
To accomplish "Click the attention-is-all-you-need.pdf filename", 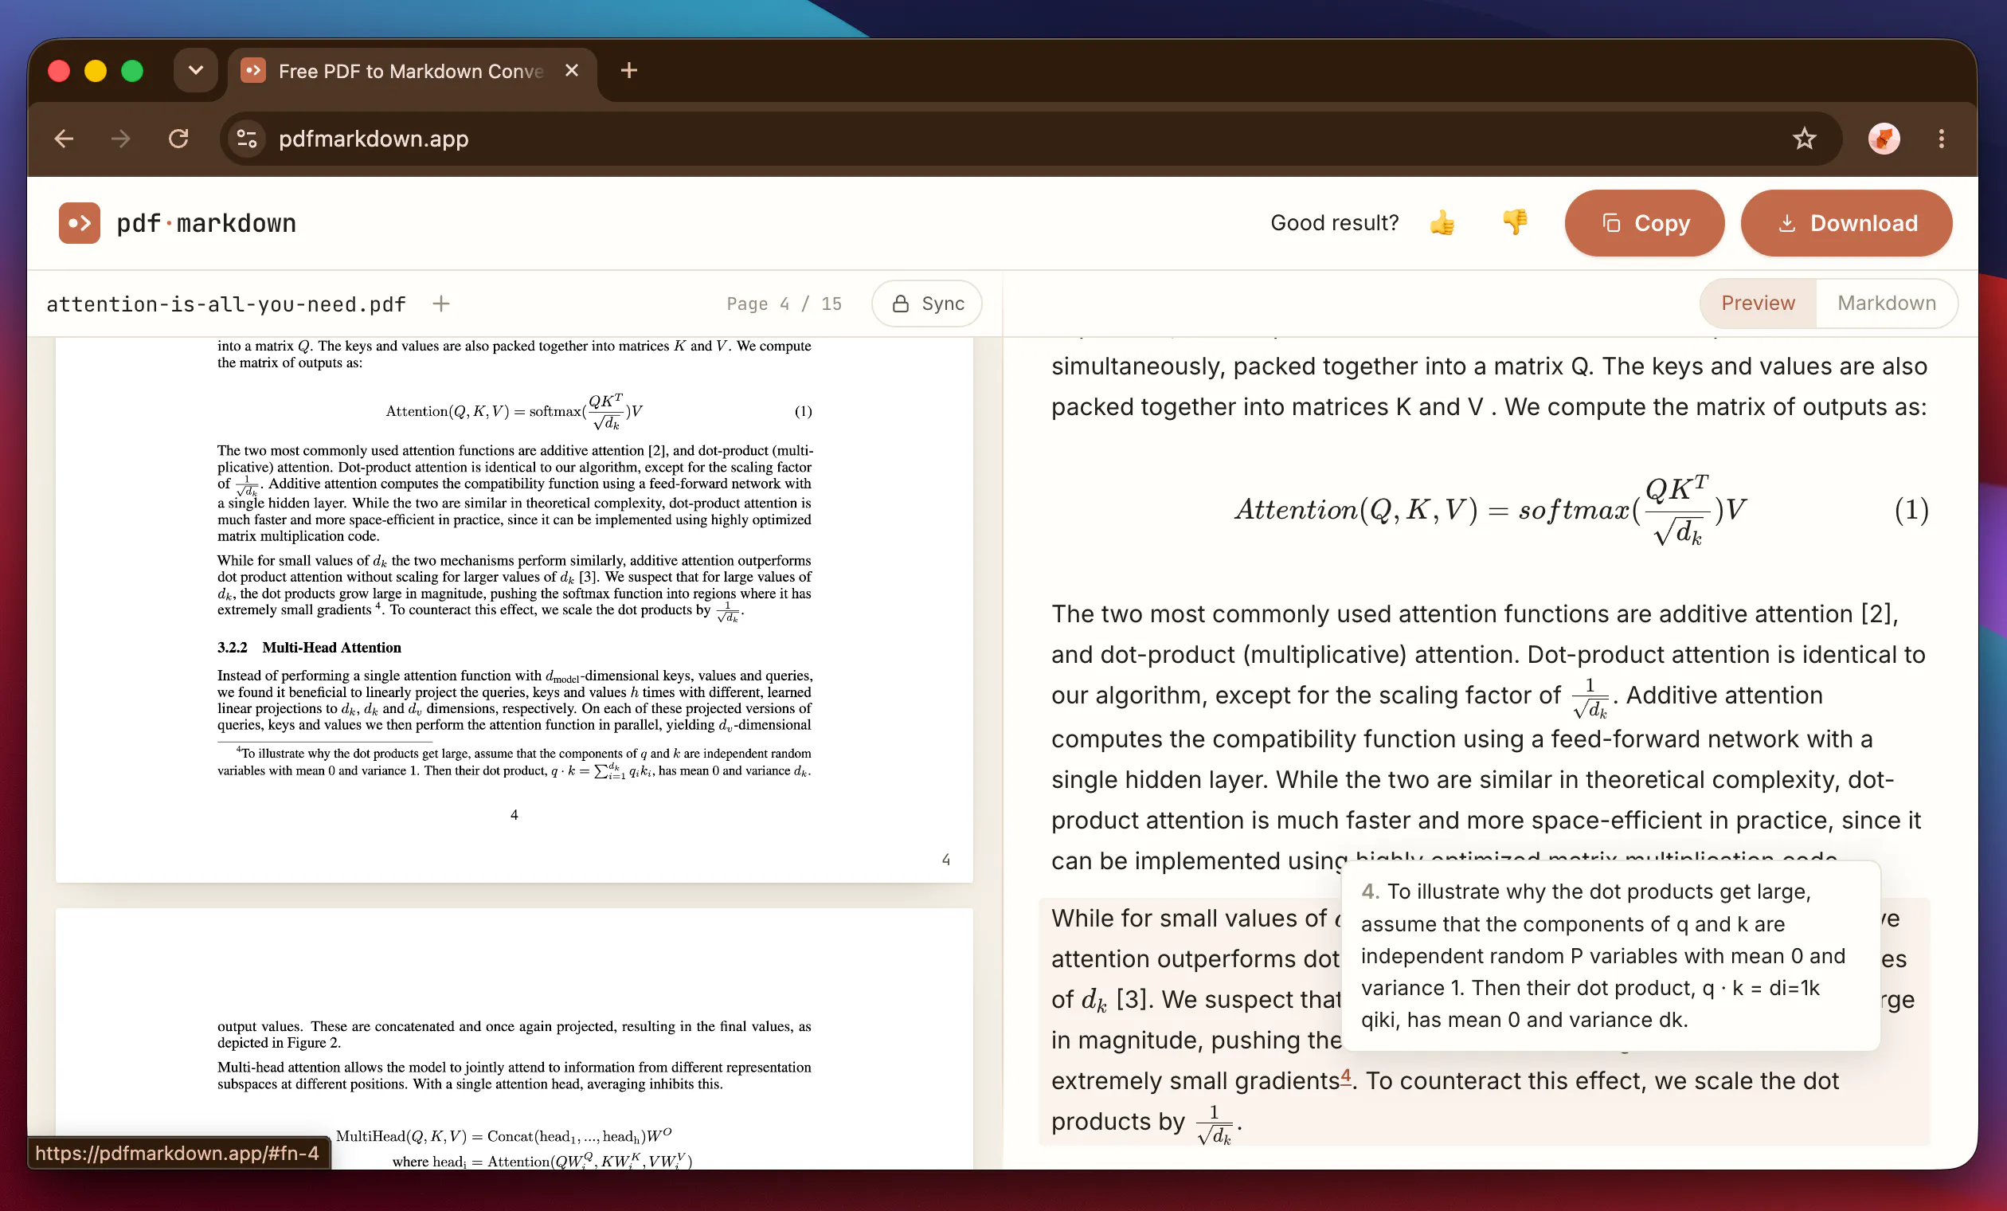I will click(226, 304).
